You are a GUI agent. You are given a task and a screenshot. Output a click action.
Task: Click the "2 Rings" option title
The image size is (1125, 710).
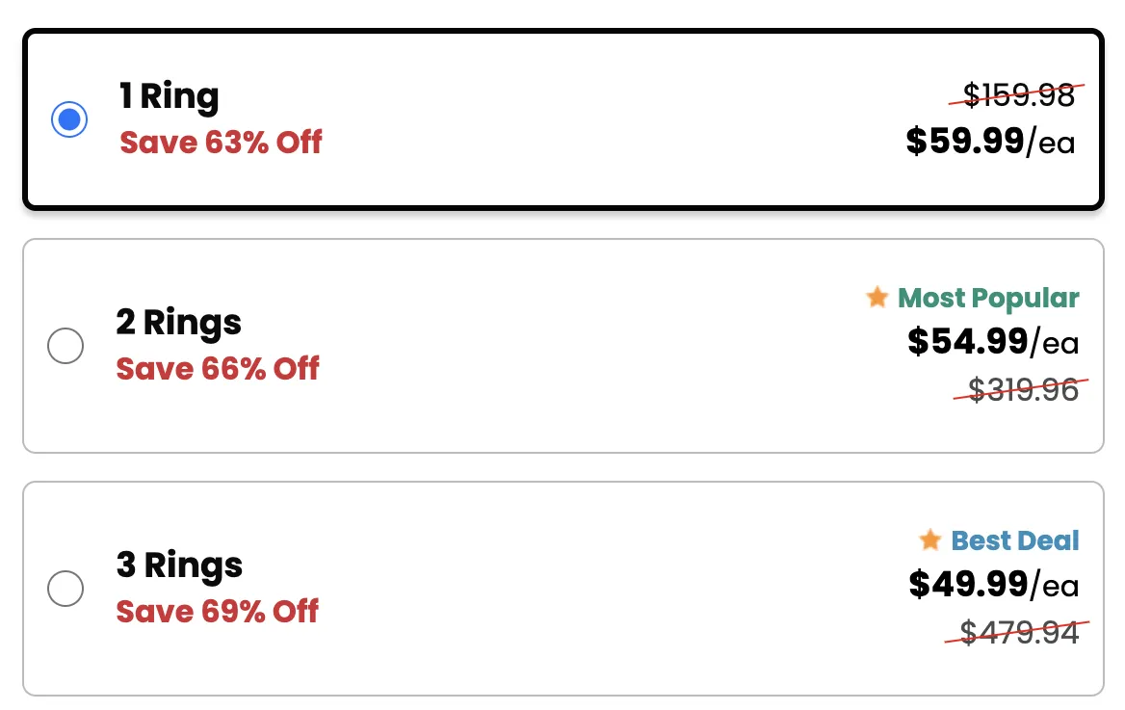coord(178,323)
